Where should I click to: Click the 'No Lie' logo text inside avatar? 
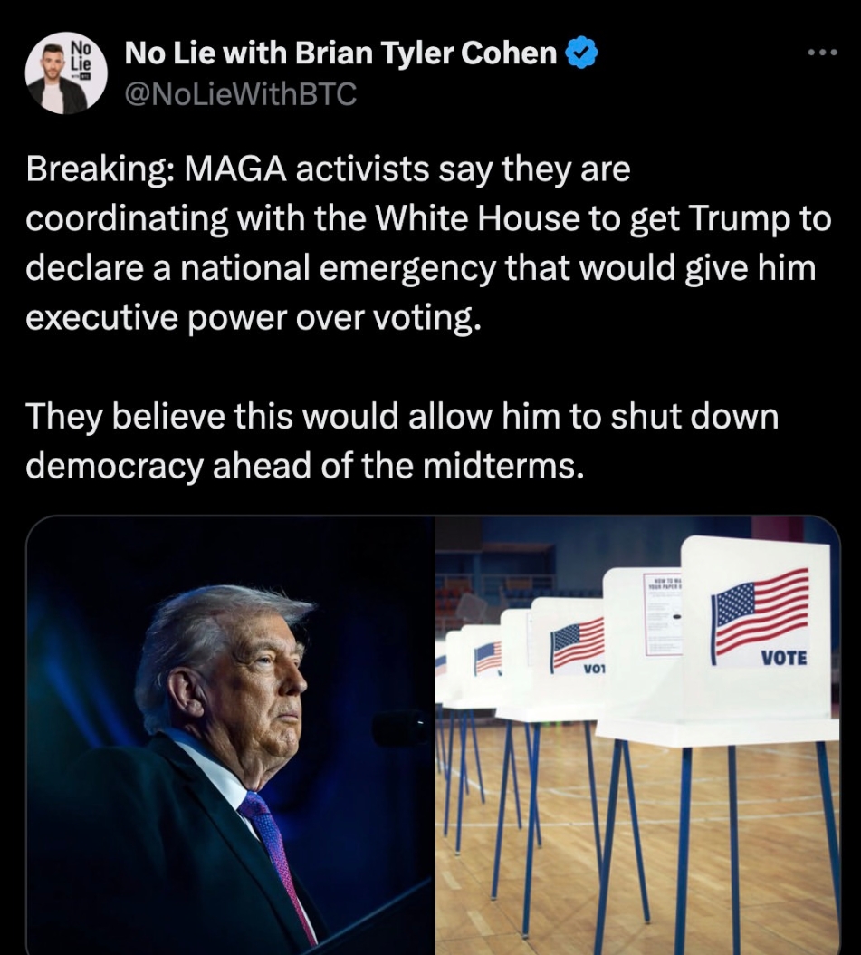tap(81, 55)
